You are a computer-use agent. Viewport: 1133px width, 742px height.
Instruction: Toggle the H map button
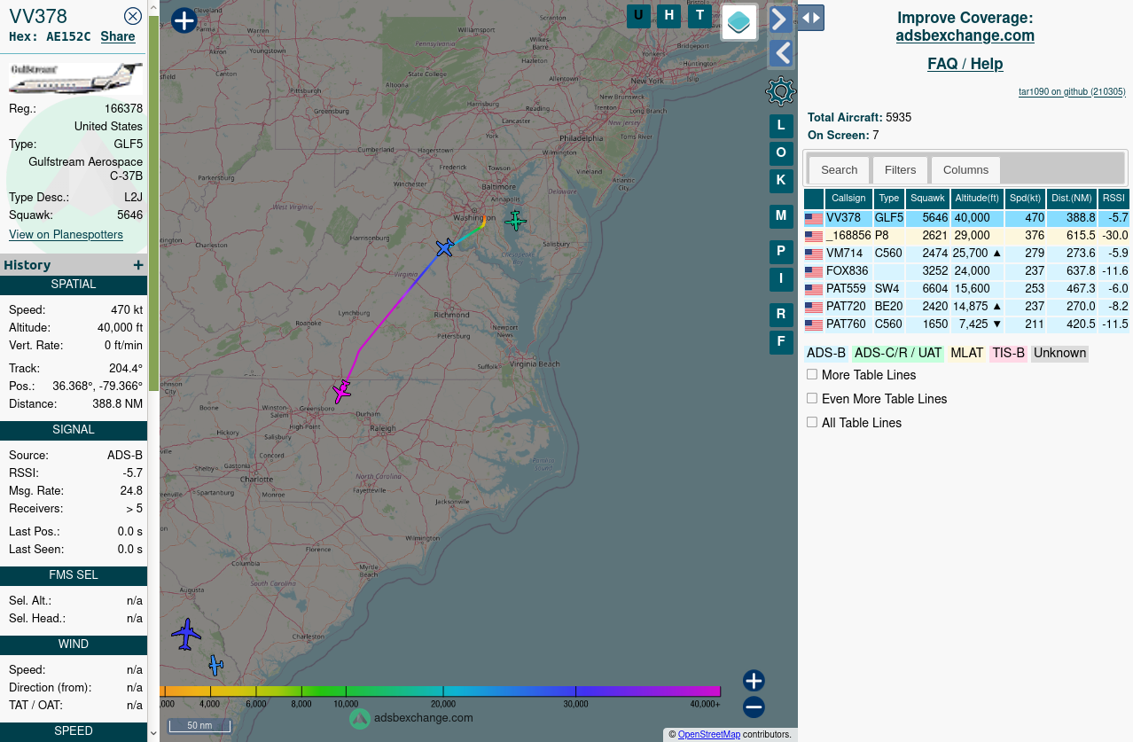click(x=669, y=15)
